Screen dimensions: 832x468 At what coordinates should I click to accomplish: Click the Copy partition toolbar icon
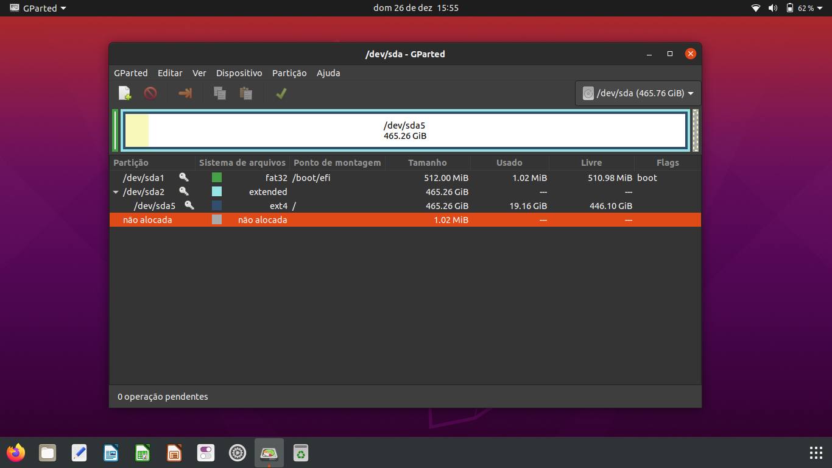click(x=220, y=93)
